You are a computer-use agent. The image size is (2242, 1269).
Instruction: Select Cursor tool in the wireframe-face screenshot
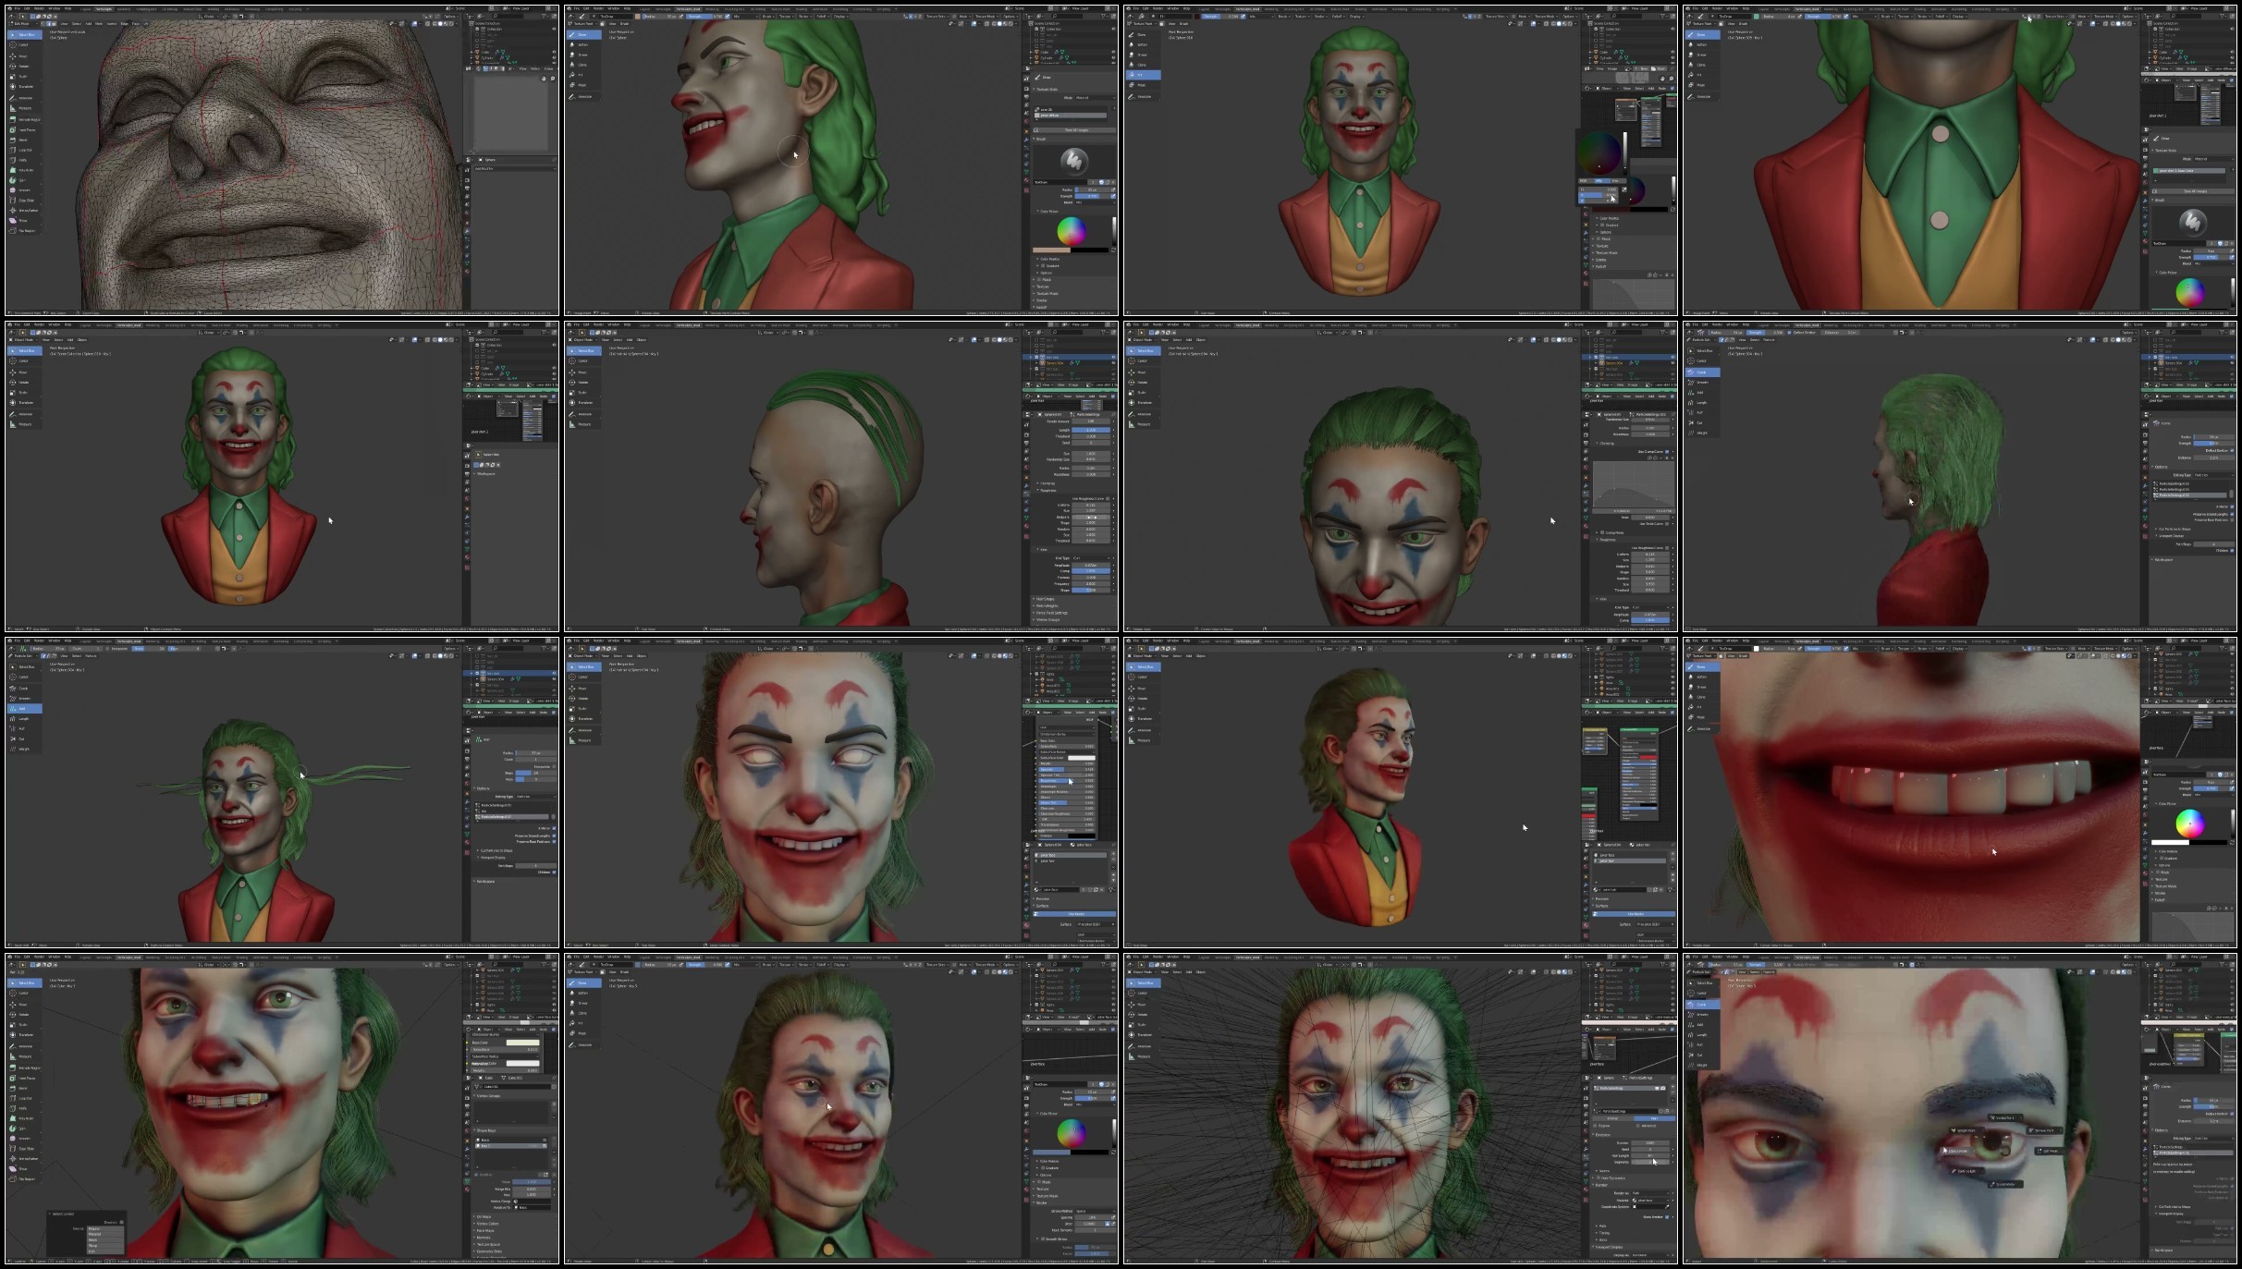(24, 44)
